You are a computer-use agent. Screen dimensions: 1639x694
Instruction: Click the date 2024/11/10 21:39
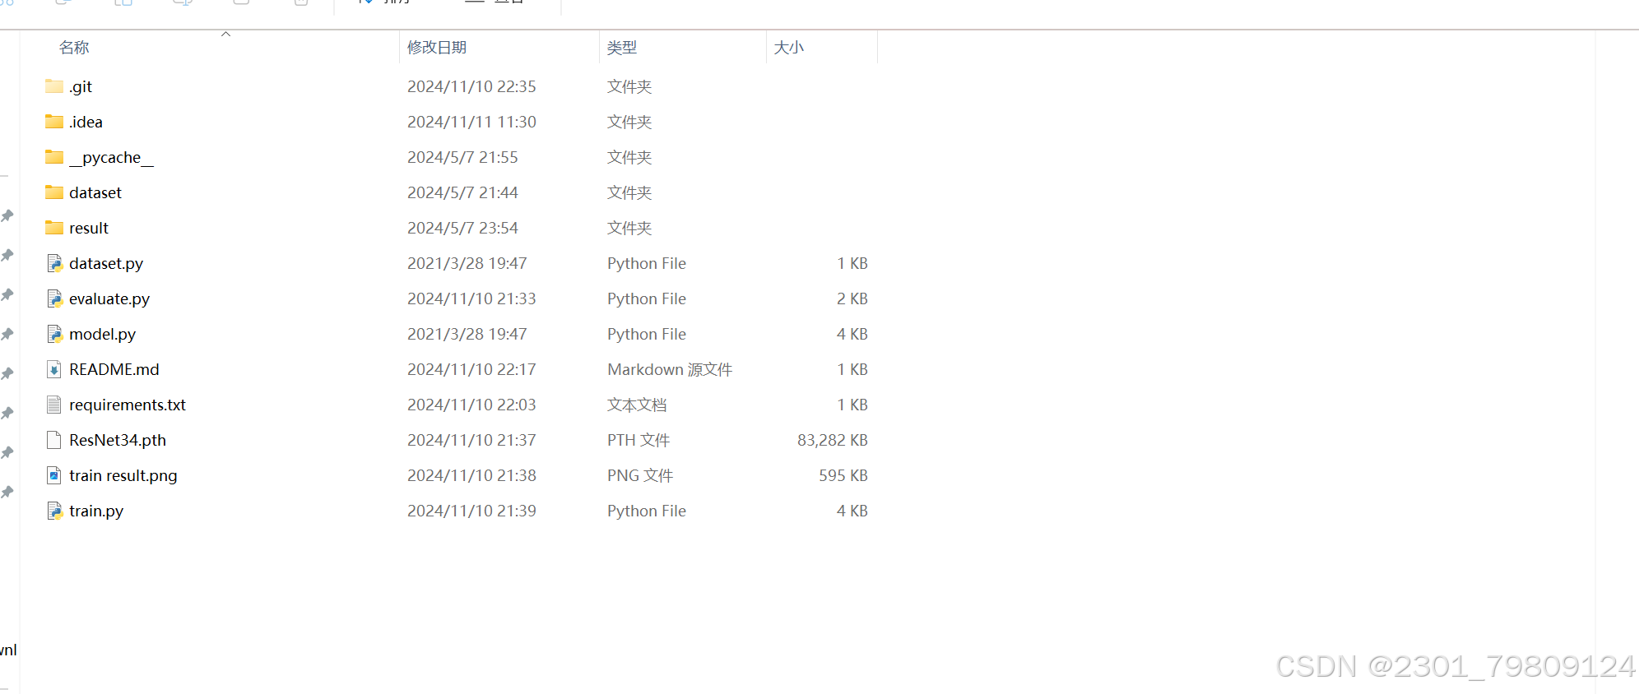tap(471, 511)
